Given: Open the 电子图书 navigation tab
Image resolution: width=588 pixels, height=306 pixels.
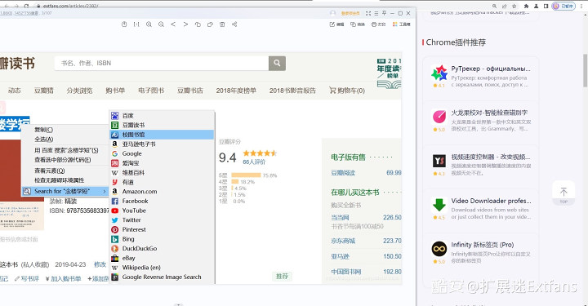Looking at the screenshot, I should 151,91.
